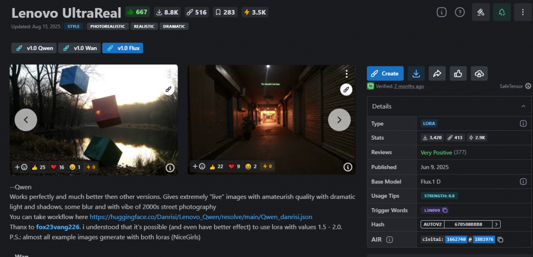Click the laugh reaction on corridor image
The width and height of the screenshot is (533, 257).
250,167
